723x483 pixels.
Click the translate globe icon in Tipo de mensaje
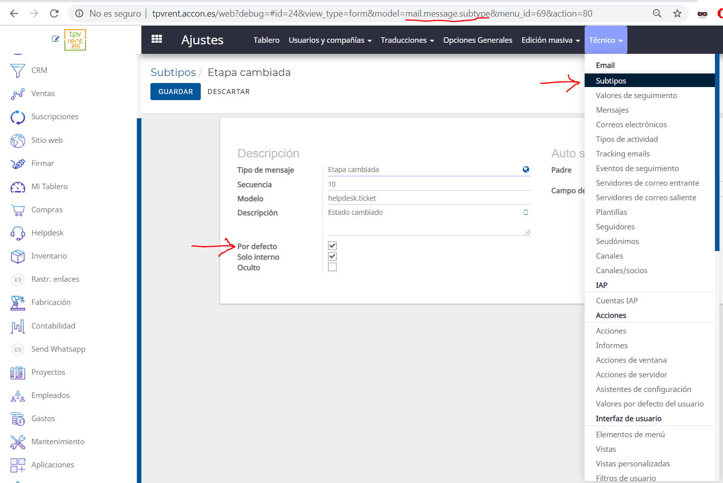coord(526,170)
